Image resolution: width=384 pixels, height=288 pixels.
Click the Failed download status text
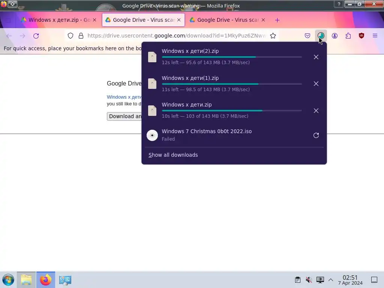pyautogui.click(x=168, y=139)
